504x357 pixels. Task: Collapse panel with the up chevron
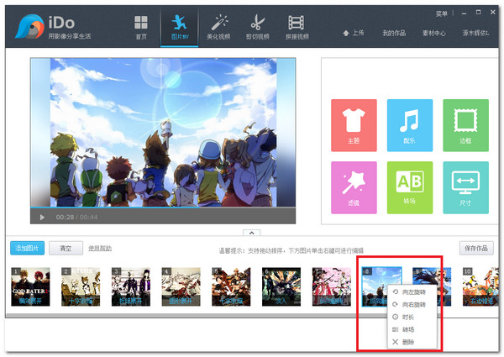coord(252,233)
